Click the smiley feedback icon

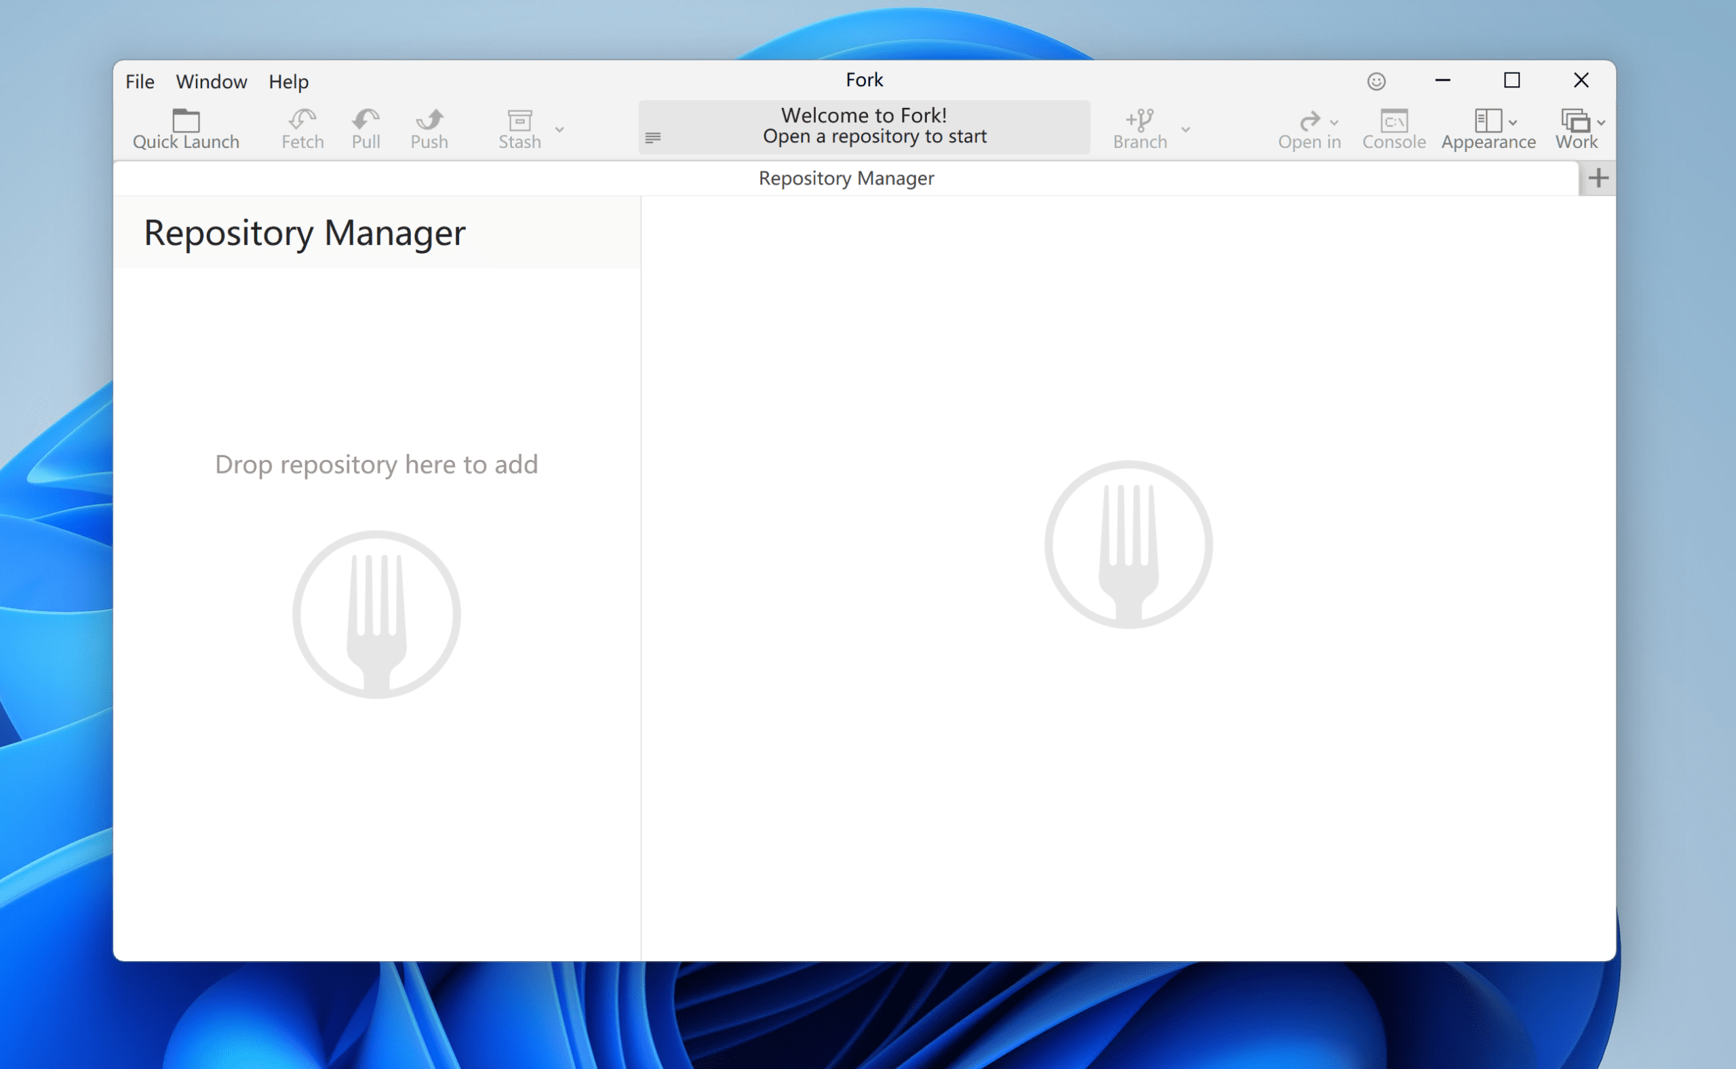tap(1375, 81)
